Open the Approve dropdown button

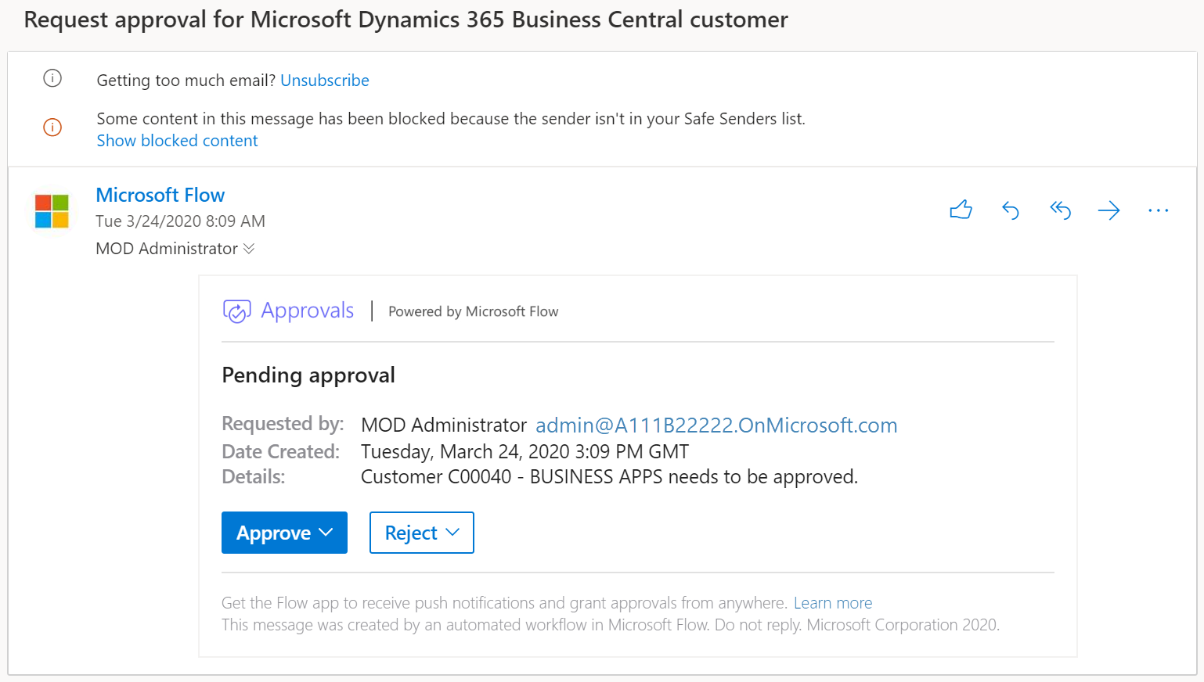tap(284, 533)
